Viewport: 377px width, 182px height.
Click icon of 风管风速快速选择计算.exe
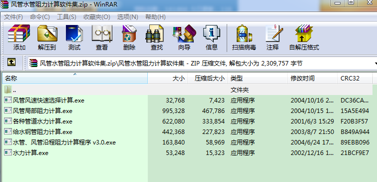click(x=8, y=100)
